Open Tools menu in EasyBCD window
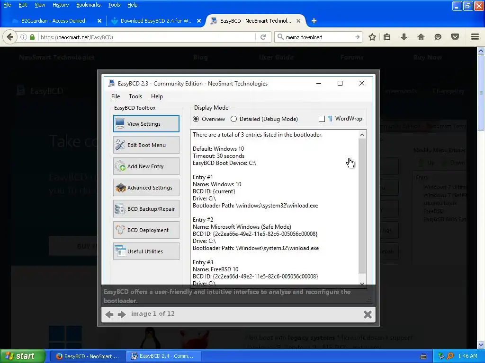 [x=135, y=96]
